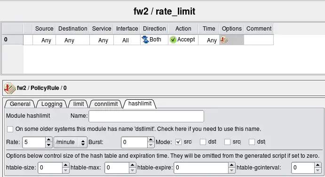Click the Source column header
The image size is (325, 177).
(44, 29)
